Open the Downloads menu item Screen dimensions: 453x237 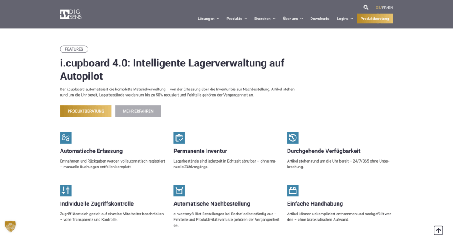tap(319, 19)
